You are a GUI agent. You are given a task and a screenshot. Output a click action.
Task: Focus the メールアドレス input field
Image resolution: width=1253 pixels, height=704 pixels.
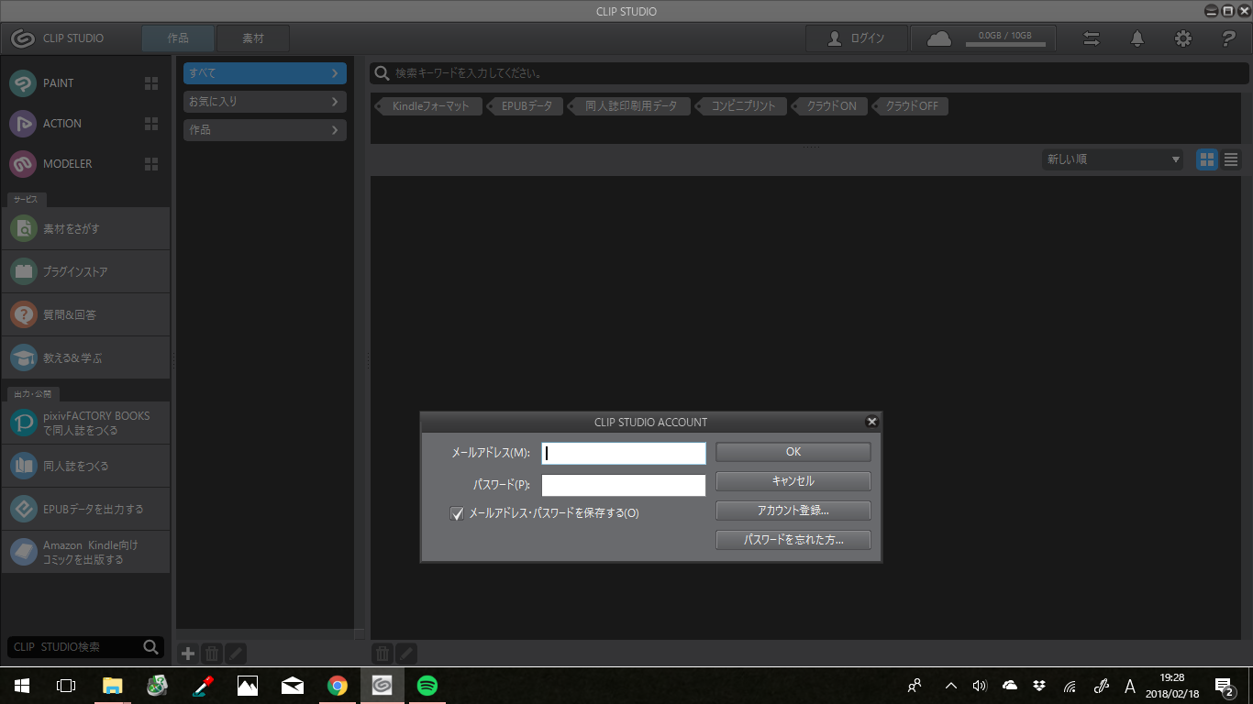pyautogui.click(x=624, y=453)
